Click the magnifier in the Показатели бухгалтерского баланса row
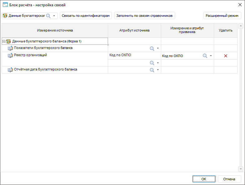 [x=152, y=48]
